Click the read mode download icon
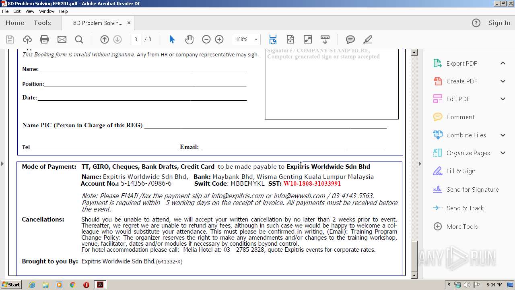 click(325, 39)
